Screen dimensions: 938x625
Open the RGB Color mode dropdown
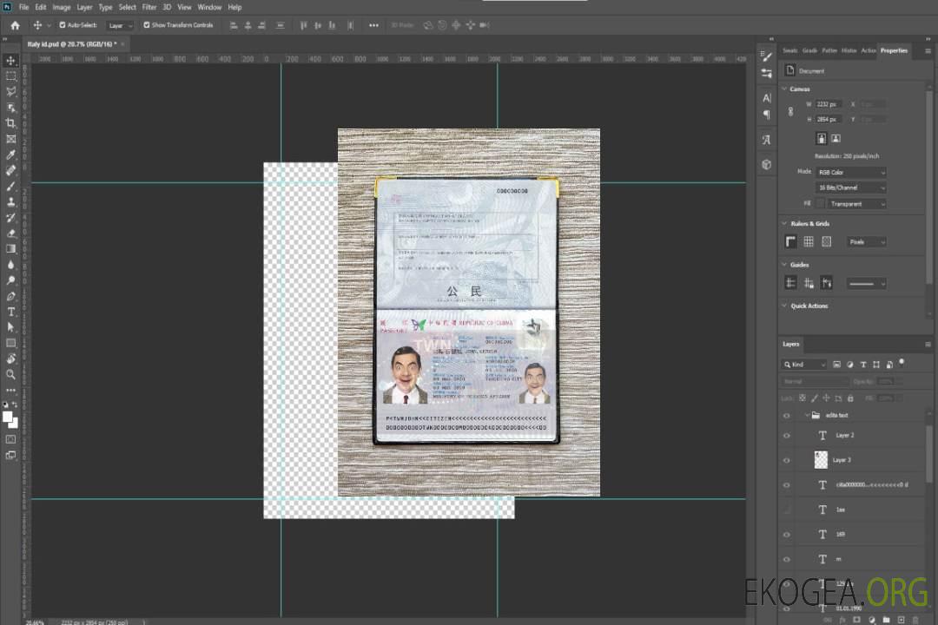pyautogui.click(x=850, y=172)
